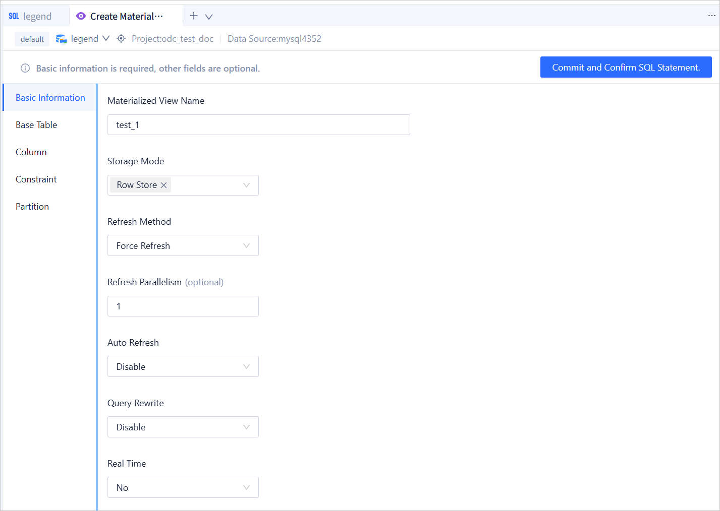Screen dimensions: 720x511
Task: Click the info icon near Basic information notice
Action: (25, 69)
